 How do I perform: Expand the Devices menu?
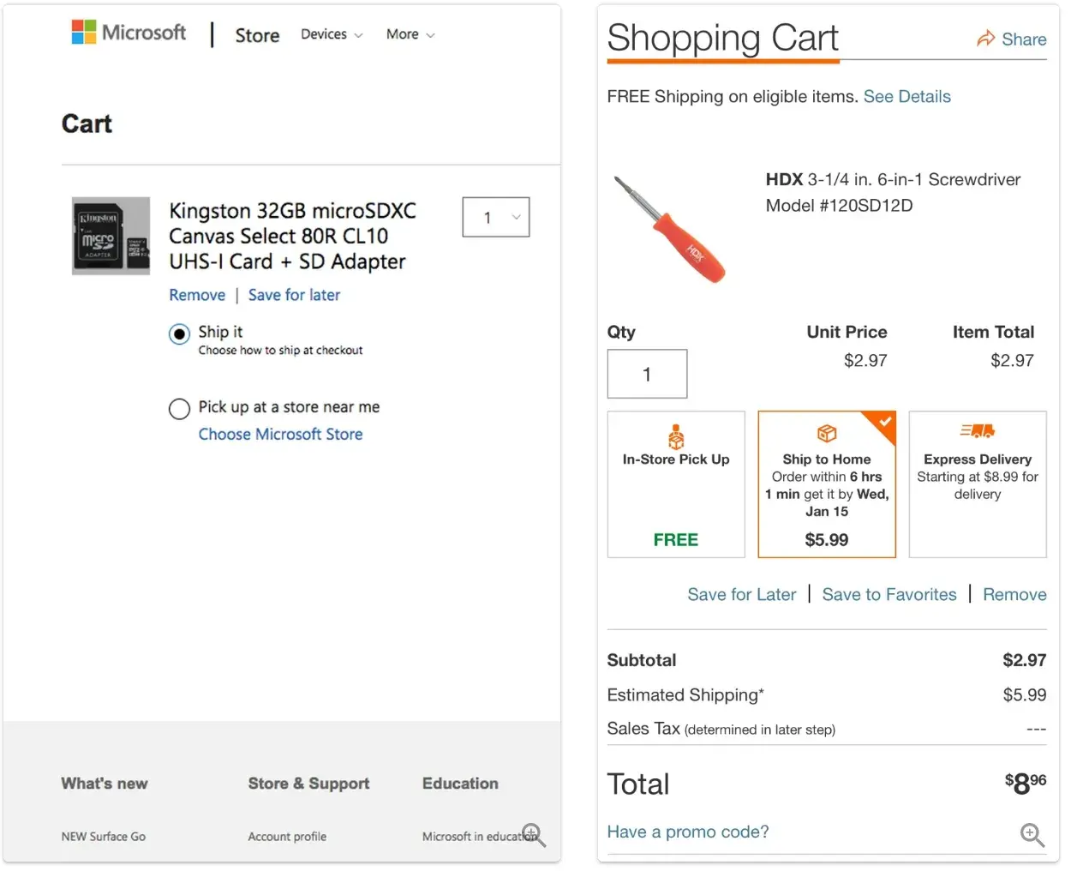[332, 34]
